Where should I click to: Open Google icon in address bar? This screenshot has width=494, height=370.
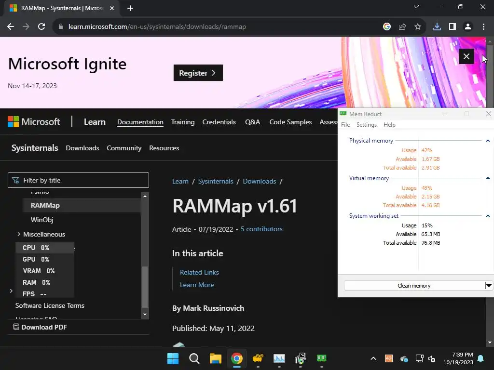(387, 27)
